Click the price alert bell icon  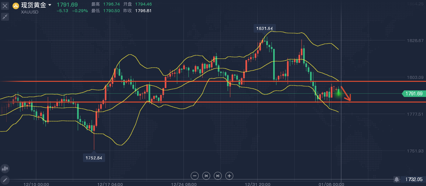397,179
